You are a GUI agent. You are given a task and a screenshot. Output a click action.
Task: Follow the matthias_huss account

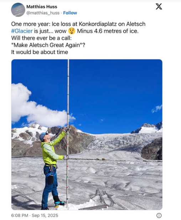coord(70,13)
